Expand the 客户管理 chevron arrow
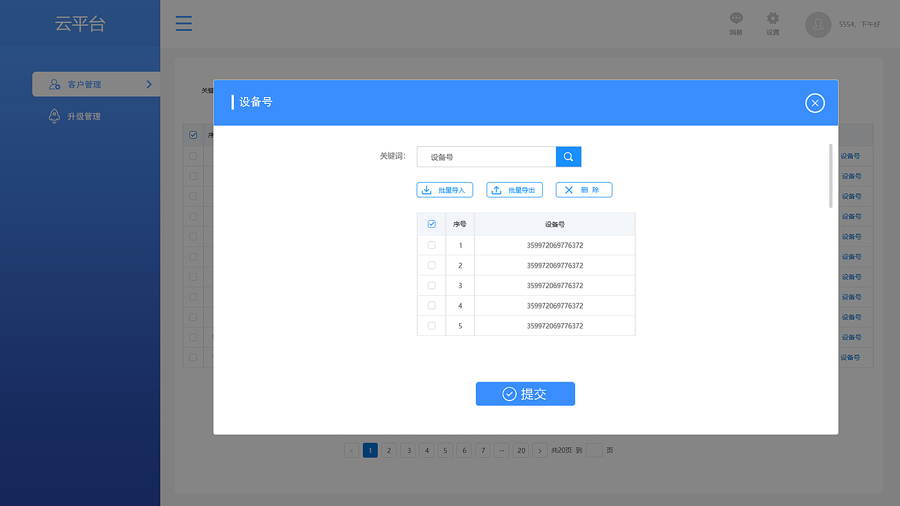This screenshot has height=506, width=900. 148,84
